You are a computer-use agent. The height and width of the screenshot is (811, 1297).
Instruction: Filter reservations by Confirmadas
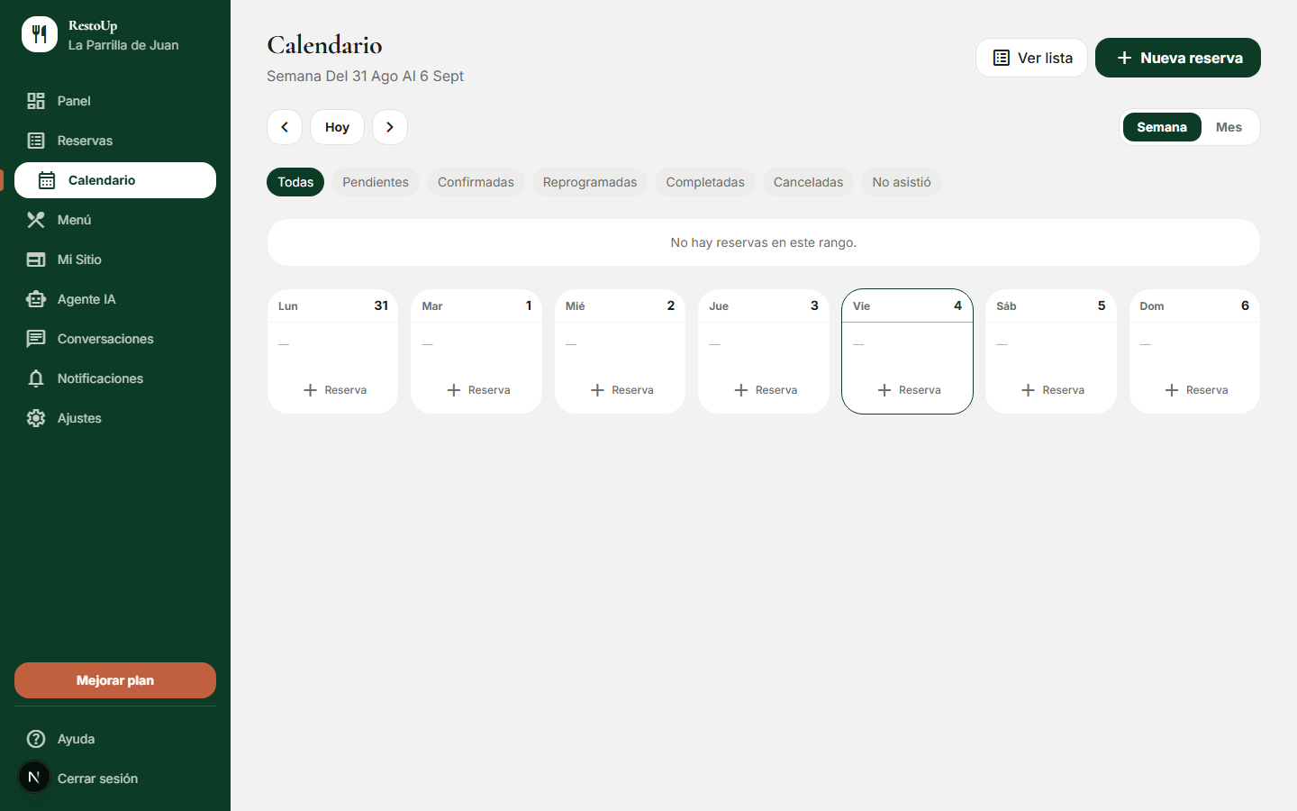(476, 182)
